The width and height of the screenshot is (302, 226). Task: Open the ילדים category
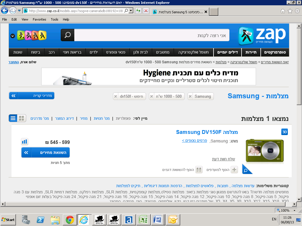click(94, 52)
